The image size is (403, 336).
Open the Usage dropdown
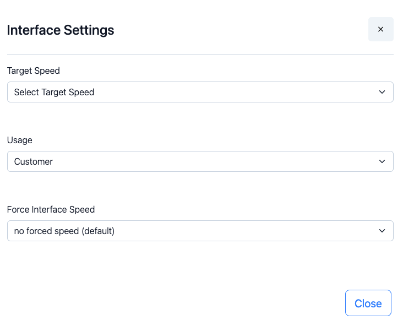pos(200,161)
